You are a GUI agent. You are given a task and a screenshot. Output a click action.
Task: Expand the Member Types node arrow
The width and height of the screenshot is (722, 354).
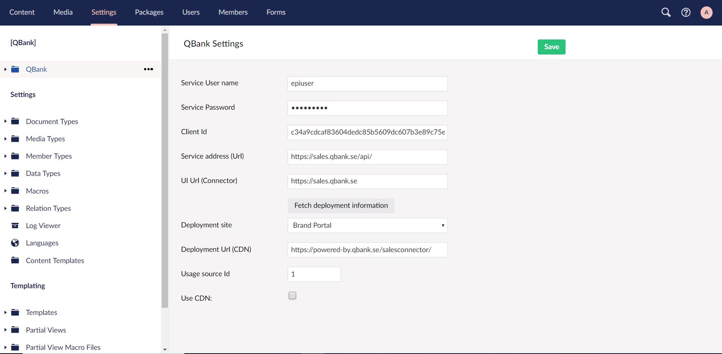click(5, 156)
